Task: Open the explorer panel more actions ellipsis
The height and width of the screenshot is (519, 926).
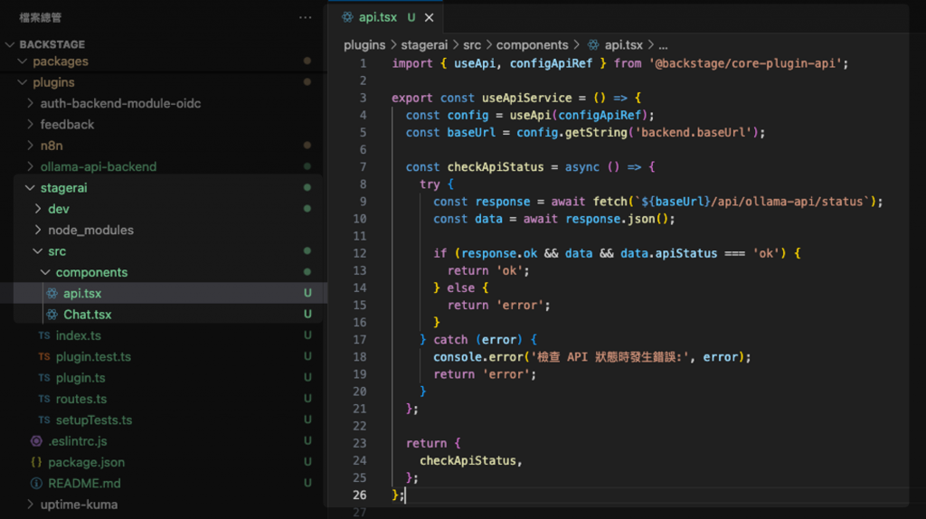Action: (x=306, y=18)
